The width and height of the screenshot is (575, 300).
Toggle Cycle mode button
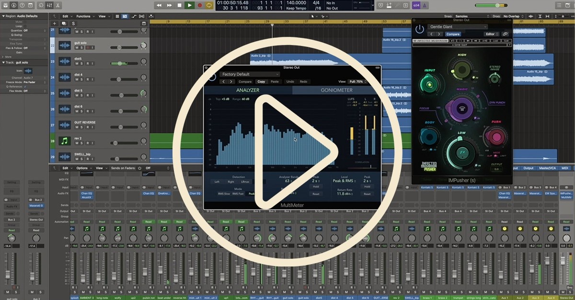(210, 5)
